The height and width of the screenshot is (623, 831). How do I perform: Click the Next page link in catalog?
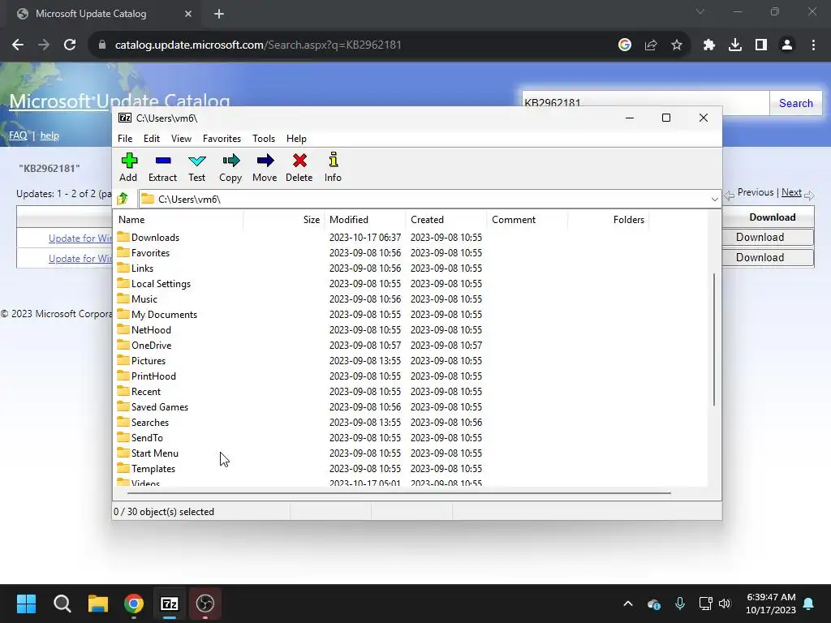(x=791, y=192)
